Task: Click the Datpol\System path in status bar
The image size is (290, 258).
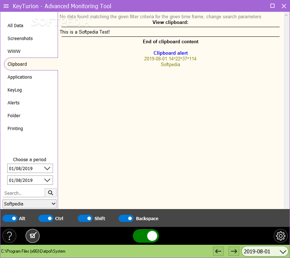Action: click(x=33, y=251)
